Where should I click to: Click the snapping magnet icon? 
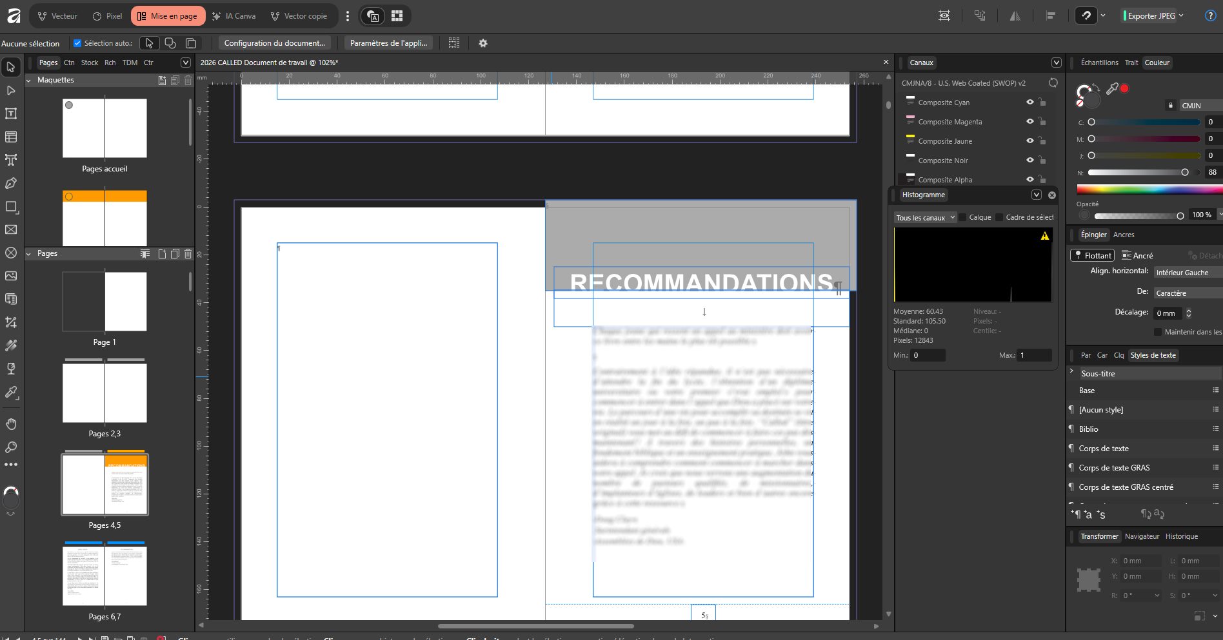pos(1087,15)
